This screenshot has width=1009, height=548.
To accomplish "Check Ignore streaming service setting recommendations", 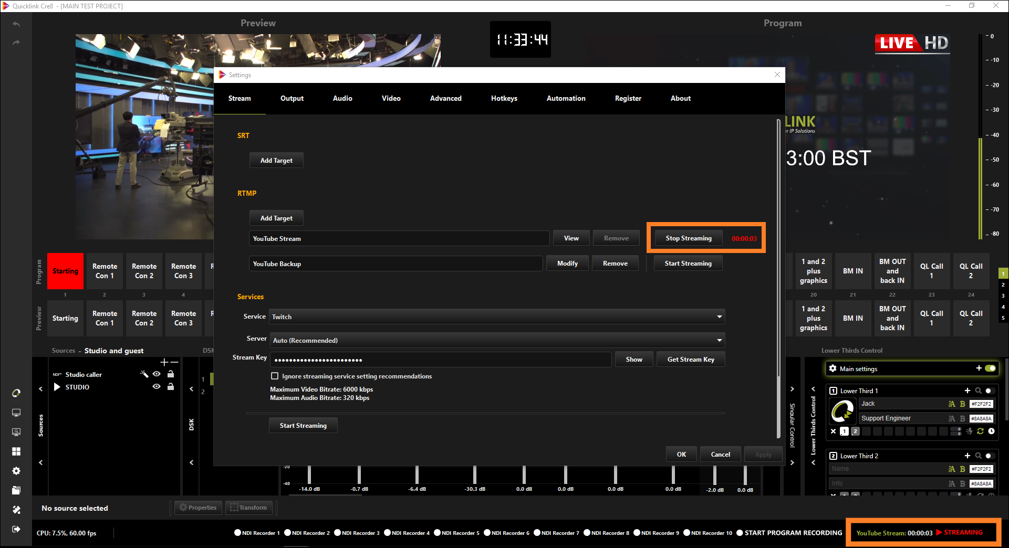I will coord(275,376).
